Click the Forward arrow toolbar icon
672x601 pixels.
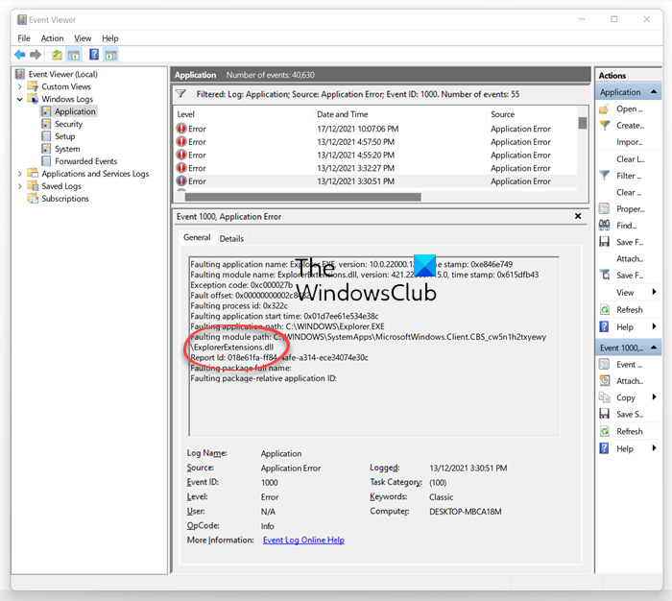click(36, 55)
